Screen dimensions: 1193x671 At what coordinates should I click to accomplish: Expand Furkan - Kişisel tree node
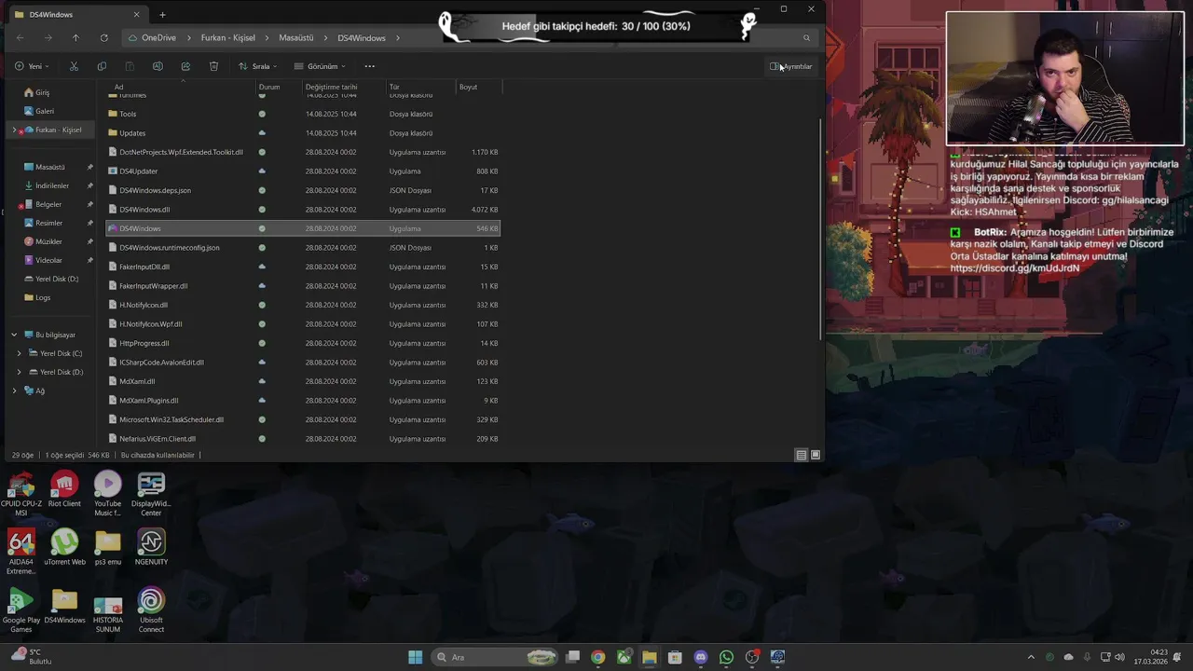[x=14, y=130]
